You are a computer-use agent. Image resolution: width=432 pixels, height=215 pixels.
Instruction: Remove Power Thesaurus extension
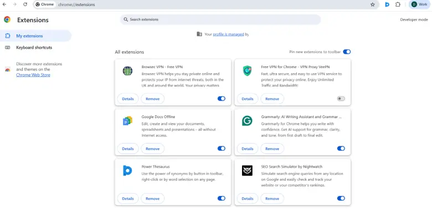[153, 198]
